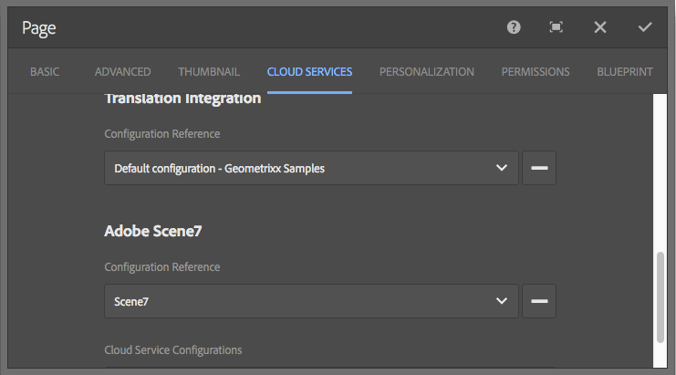The height and width of the screenshot is (375, 676).
Task: Expand the Default configuration dropdown chevron
Action: 501,168
